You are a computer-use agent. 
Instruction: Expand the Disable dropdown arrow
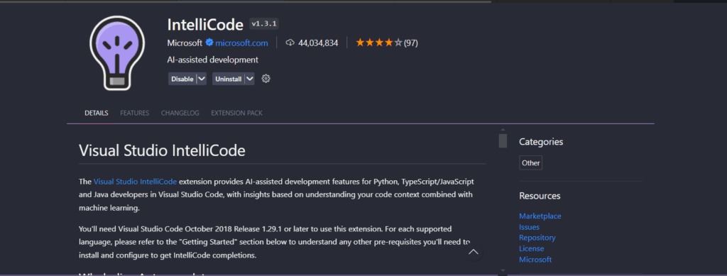201,79
